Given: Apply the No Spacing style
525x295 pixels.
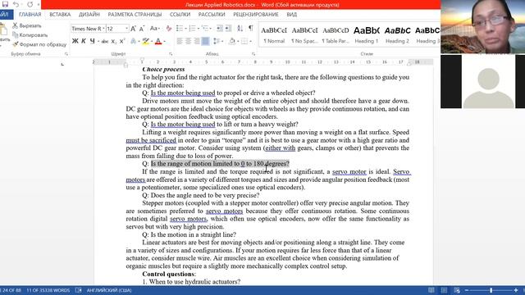Looking at the screenshot, I should (x=304, y=34).
